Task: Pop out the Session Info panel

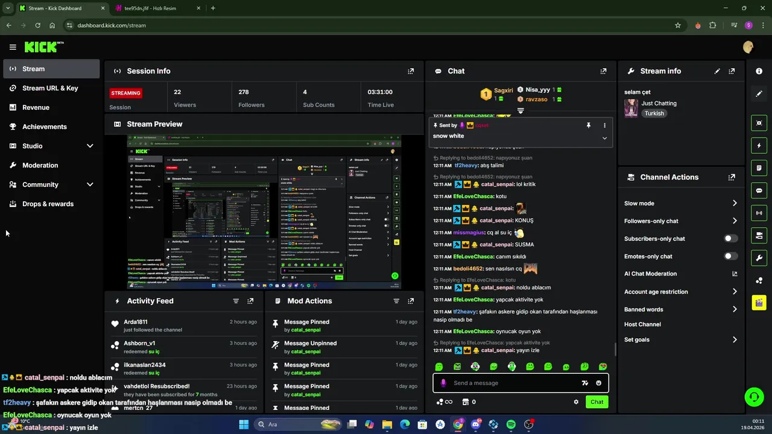Action: point(411,71)
